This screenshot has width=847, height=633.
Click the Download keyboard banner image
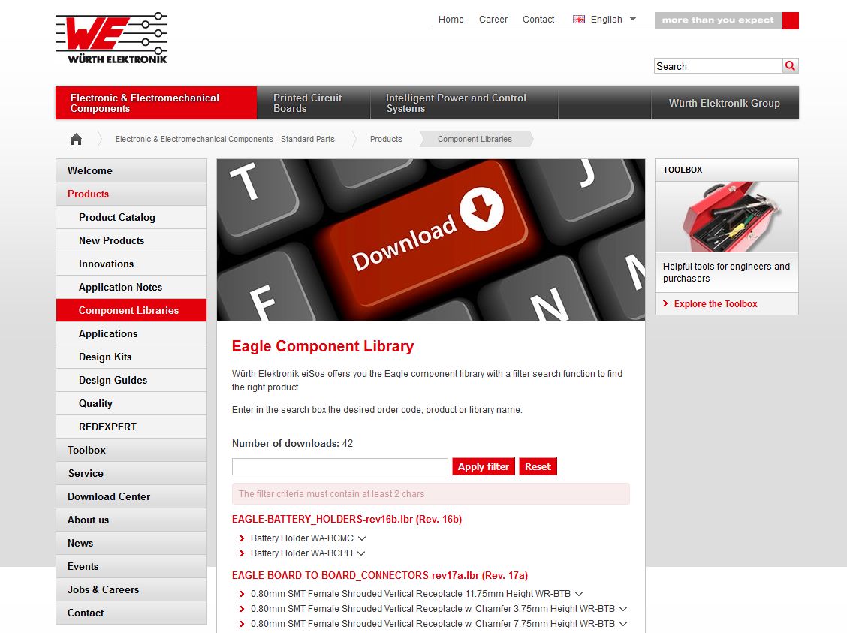(431, 240)
